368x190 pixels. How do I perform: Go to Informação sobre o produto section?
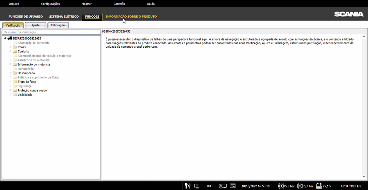(x=131, y=17)
